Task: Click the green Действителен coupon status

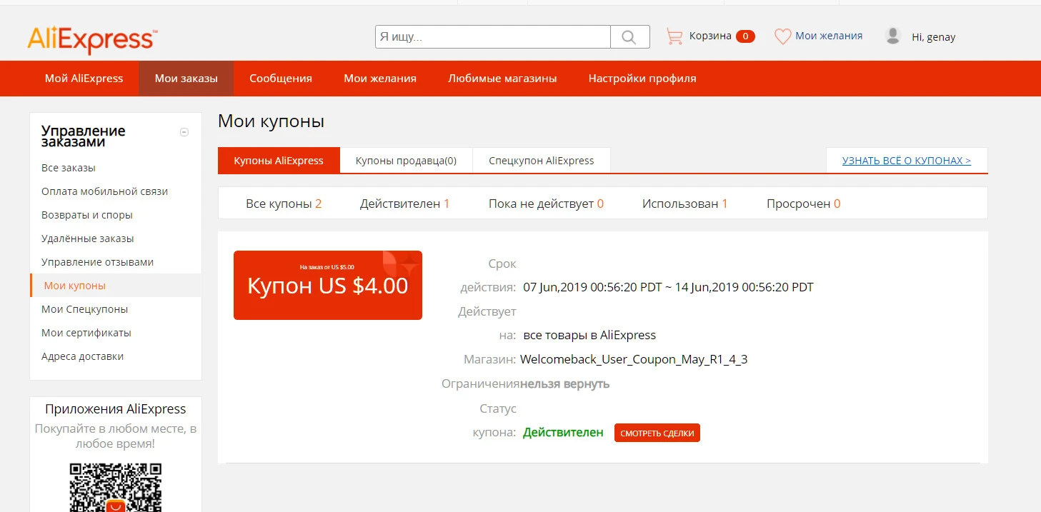Action: pos(563,432)
